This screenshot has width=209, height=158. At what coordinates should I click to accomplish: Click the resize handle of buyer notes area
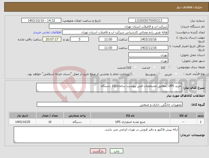click(x=15, y=142)
